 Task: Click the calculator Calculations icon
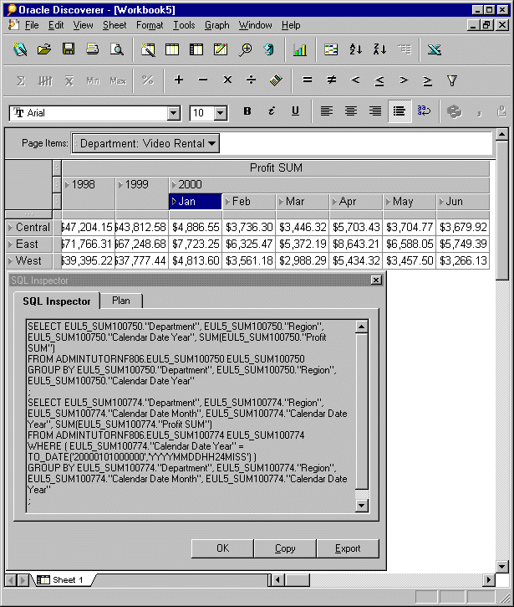click(276, 80)
